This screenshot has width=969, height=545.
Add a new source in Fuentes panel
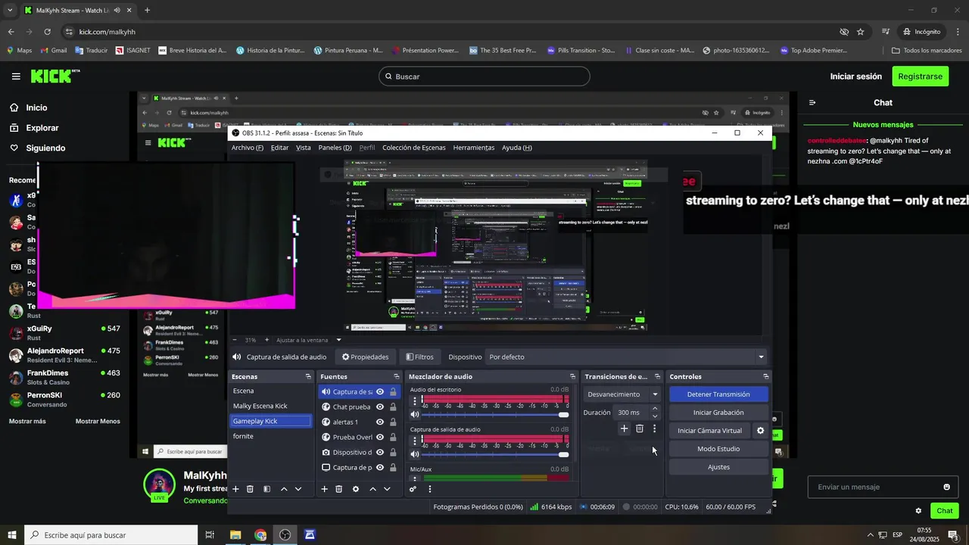pyautogui.click(x=324, y=489)
